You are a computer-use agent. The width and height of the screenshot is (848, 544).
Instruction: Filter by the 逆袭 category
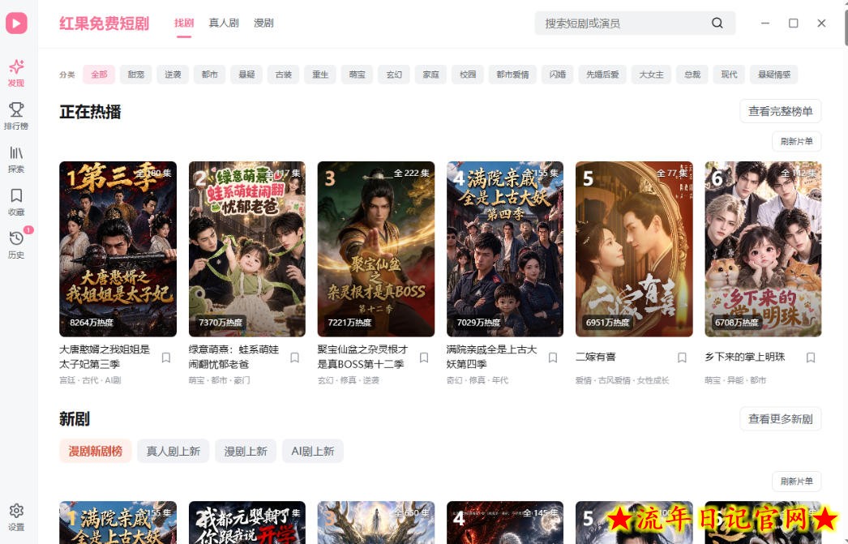point(173,75)
